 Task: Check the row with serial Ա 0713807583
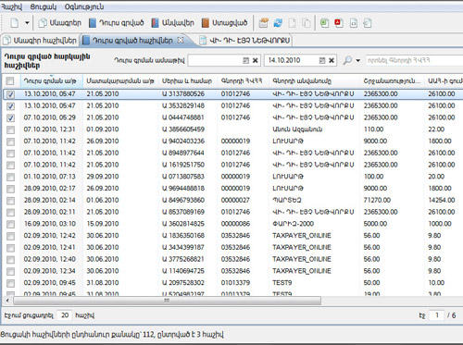tap(10, 177)
